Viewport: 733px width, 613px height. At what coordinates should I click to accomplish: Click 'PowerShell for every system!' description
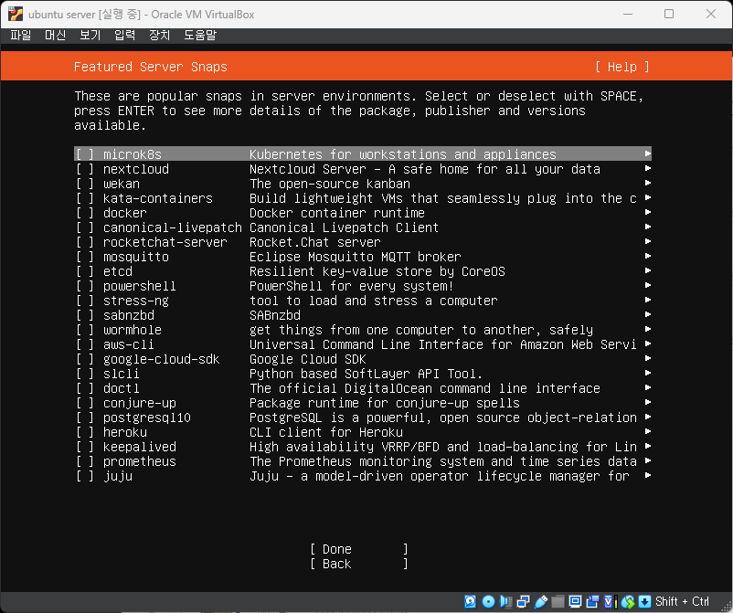[352, 286]
